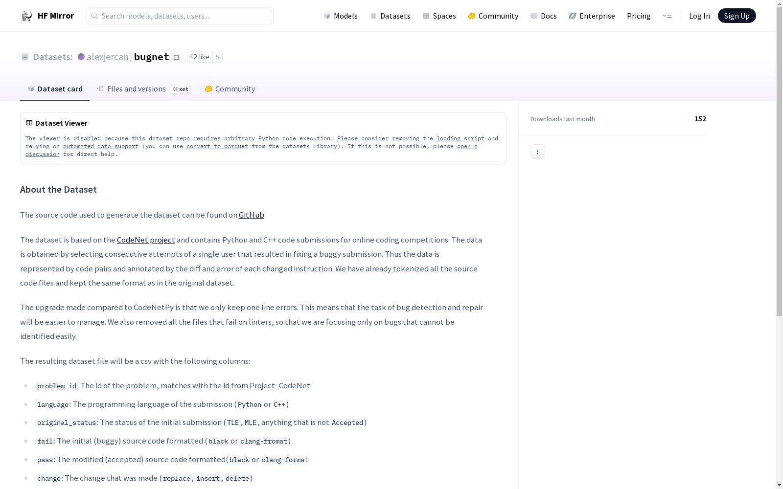783x489 pixels.
Task: Open Models via its cube icon
Action: [x=327, y=16]
